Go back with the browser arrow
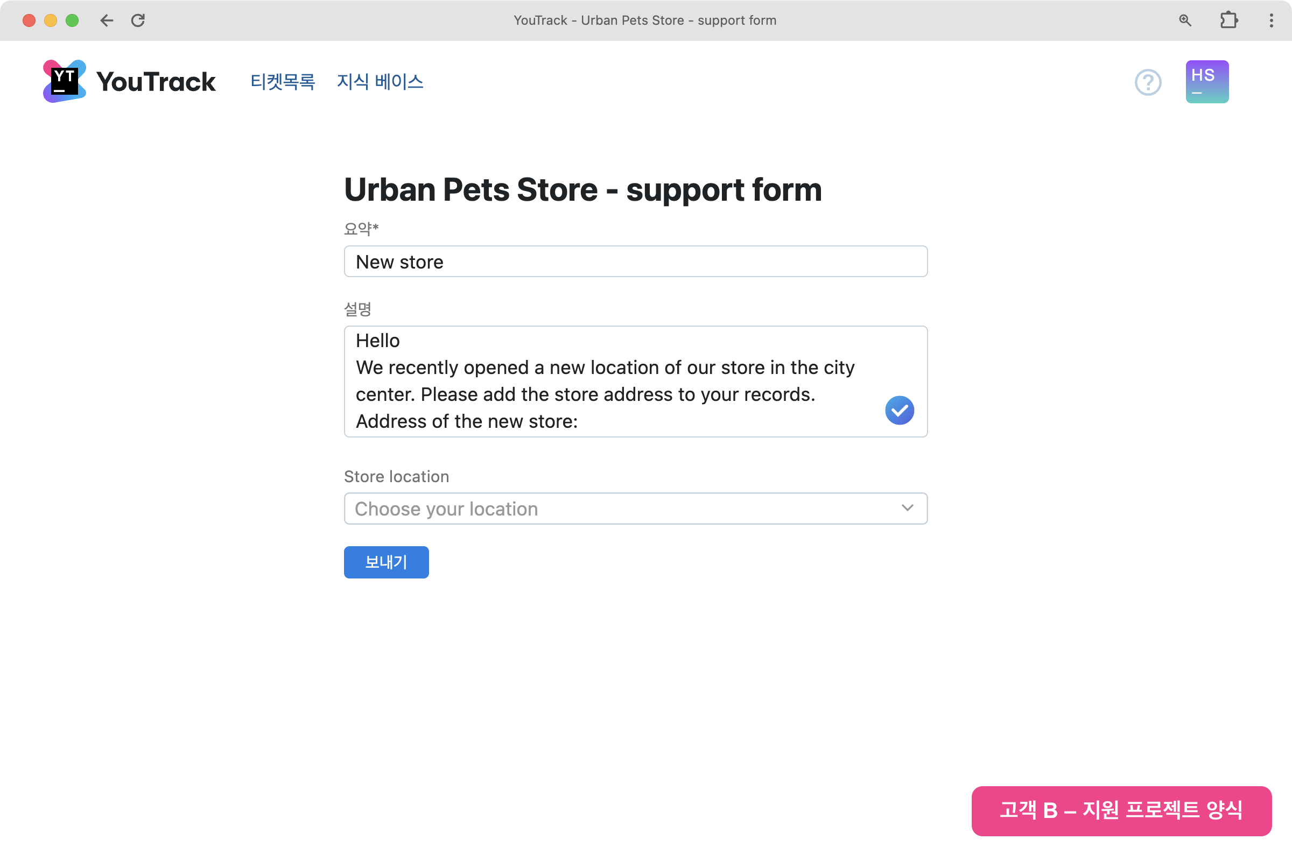The width and height of the screenshot is (1292, 861). pyautogui.click(x=107, y=20)
